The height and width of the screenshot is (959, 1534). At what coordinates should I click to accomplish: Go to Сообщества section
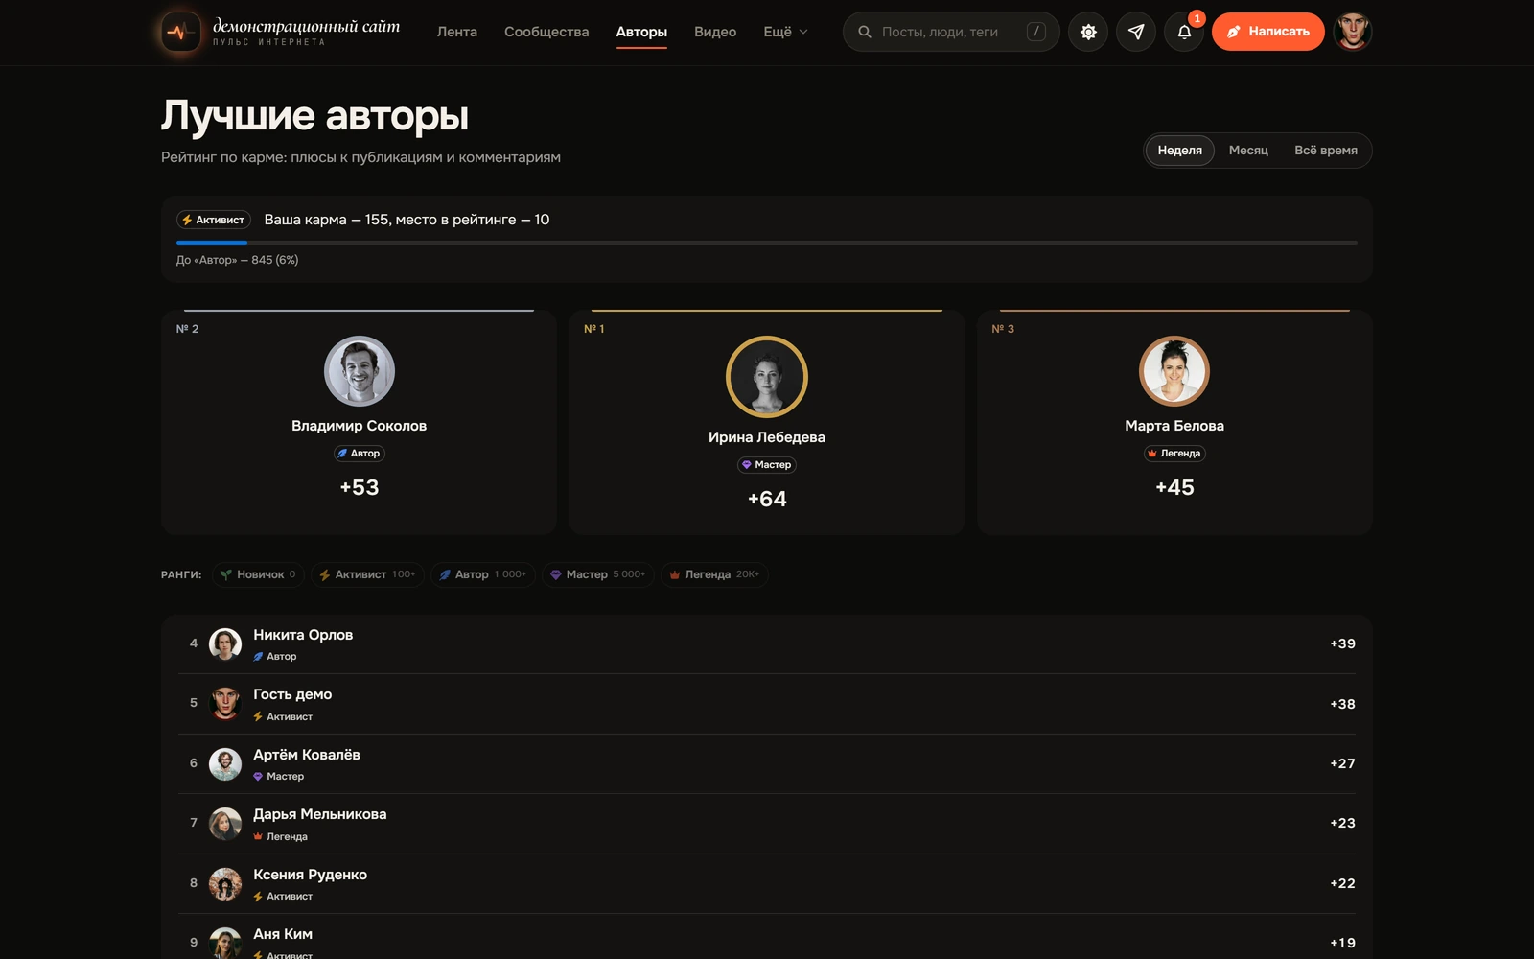pos(546,32)
